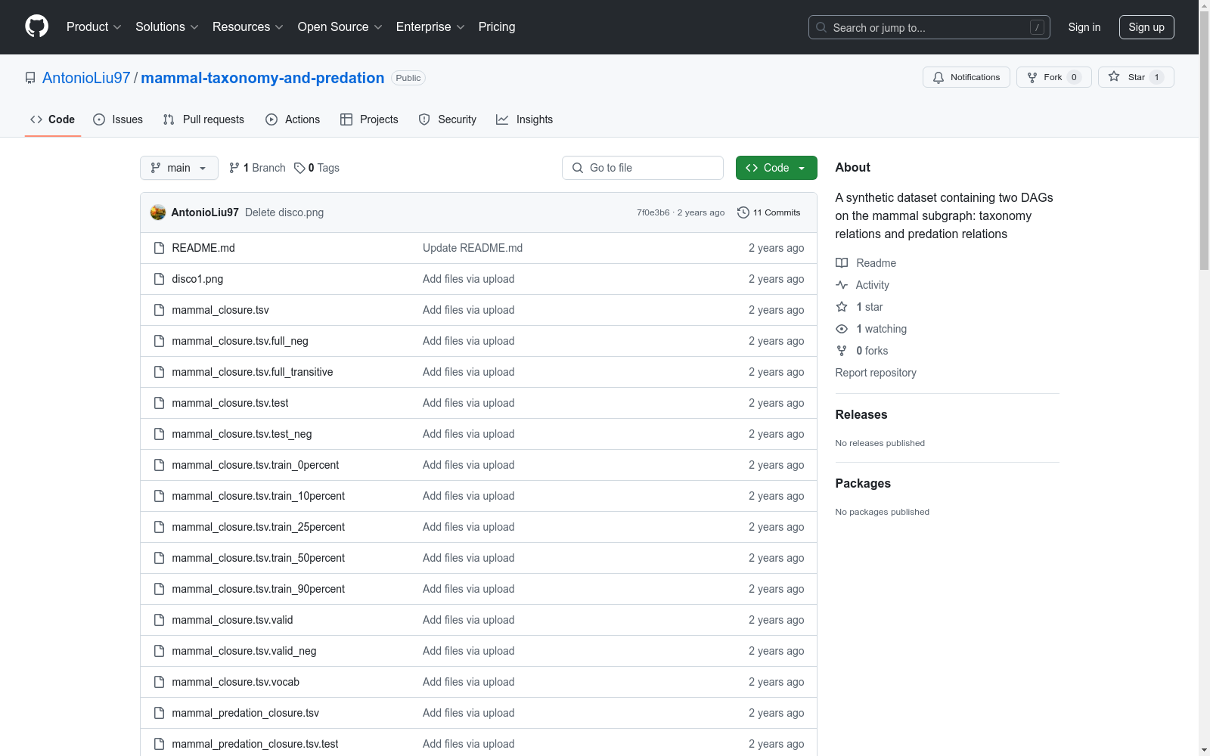Open the Code tab
Screen dimensions: 1210x756
click(53, 119)
